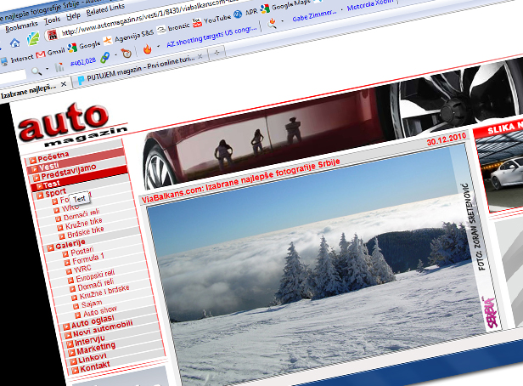Open the Motorola Xoom headline link
This screenshot has height=386, width=523.
coord(370,4)
